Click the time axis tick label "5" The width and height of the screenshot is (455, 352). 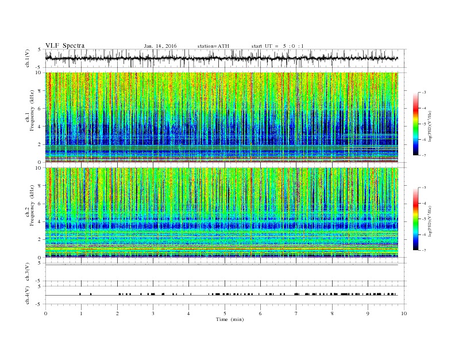[225, 313]
